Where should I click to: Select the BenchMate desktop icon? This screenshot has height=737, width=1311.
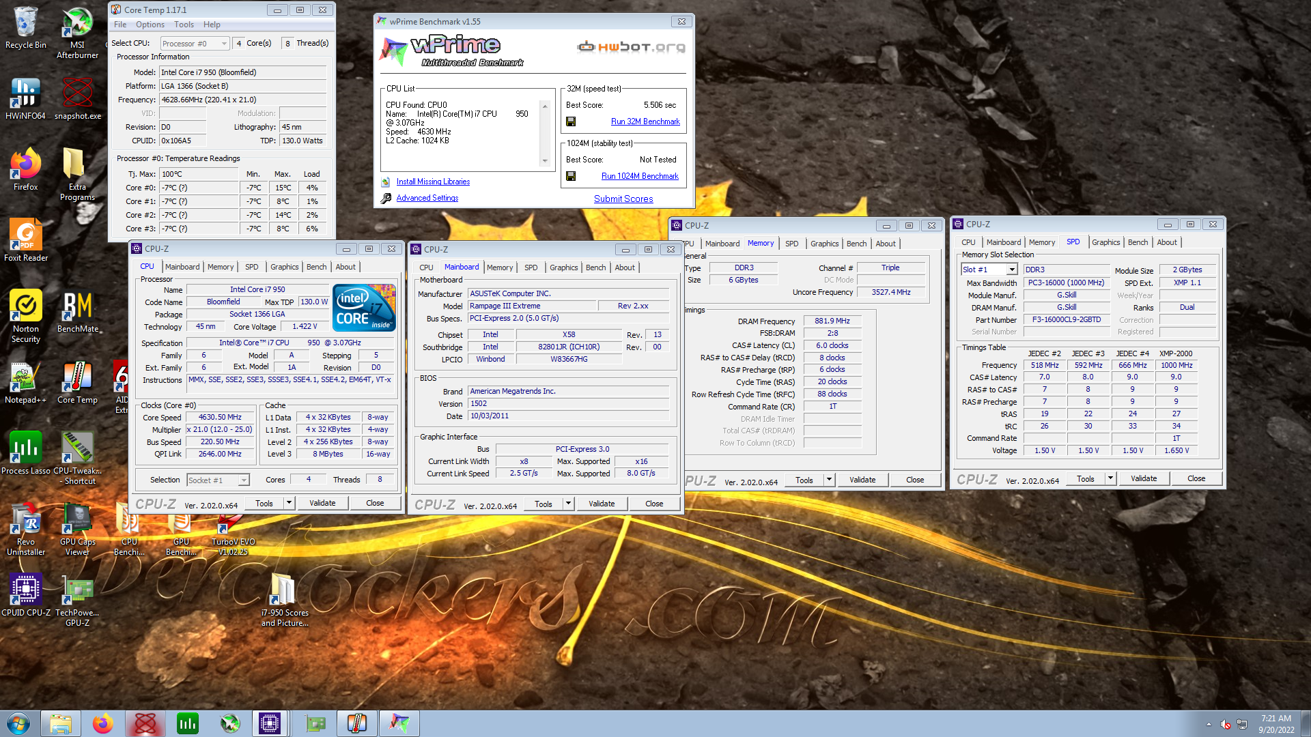[77, 311]
